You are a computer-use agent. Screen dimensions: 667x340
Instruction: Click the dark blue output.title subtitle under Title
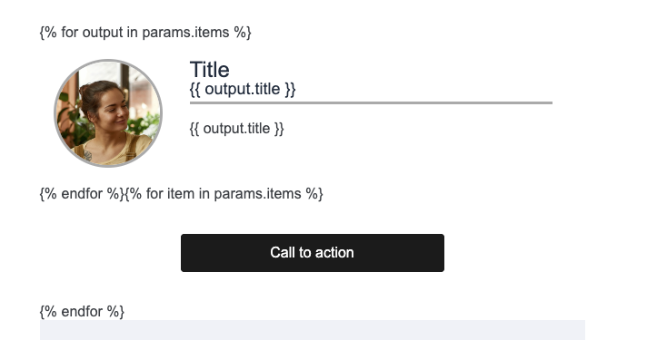[243, 89]
